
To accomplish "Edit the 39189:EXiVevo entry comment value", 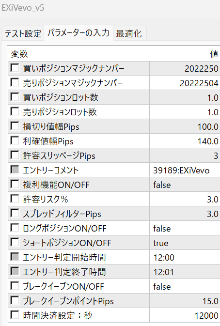I will (x=185, y=170).
